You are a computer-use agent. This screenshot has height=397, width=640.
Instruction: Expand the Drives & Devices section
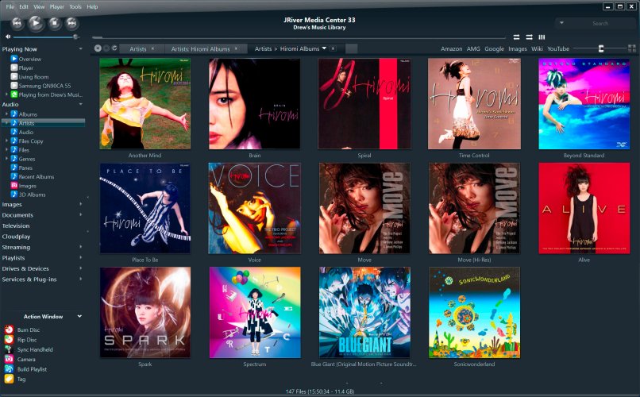tap(80, 268)
